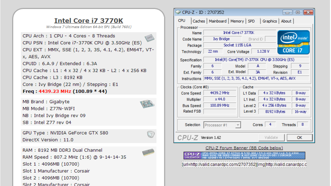Click the Validate button
This screenshot has width=331, height=186.
pyautogui.click(x=271, y=138)
